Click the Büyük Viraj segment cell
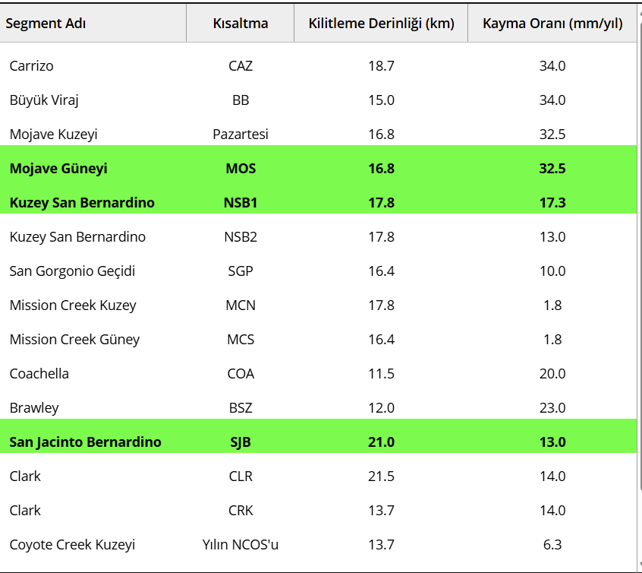This screenshot has height=573, width=642. (44, 100)
